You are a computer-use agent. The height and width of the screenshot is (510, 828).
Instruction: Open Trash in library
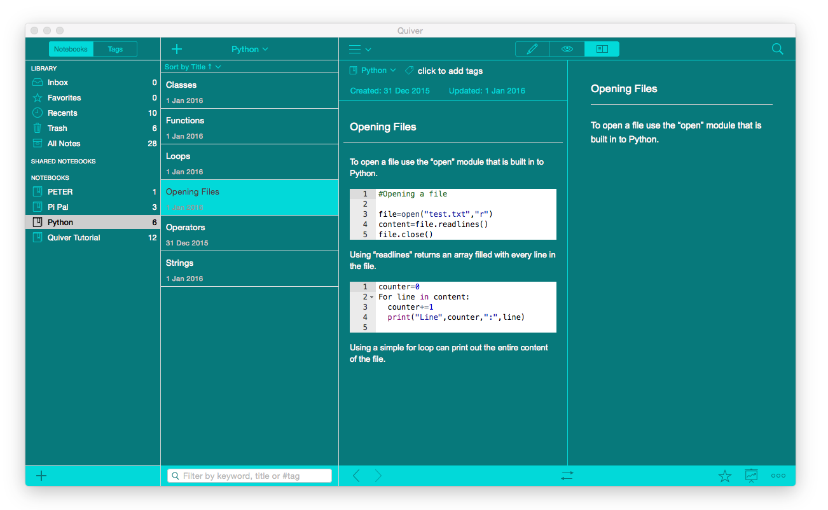tap(93, 128)
